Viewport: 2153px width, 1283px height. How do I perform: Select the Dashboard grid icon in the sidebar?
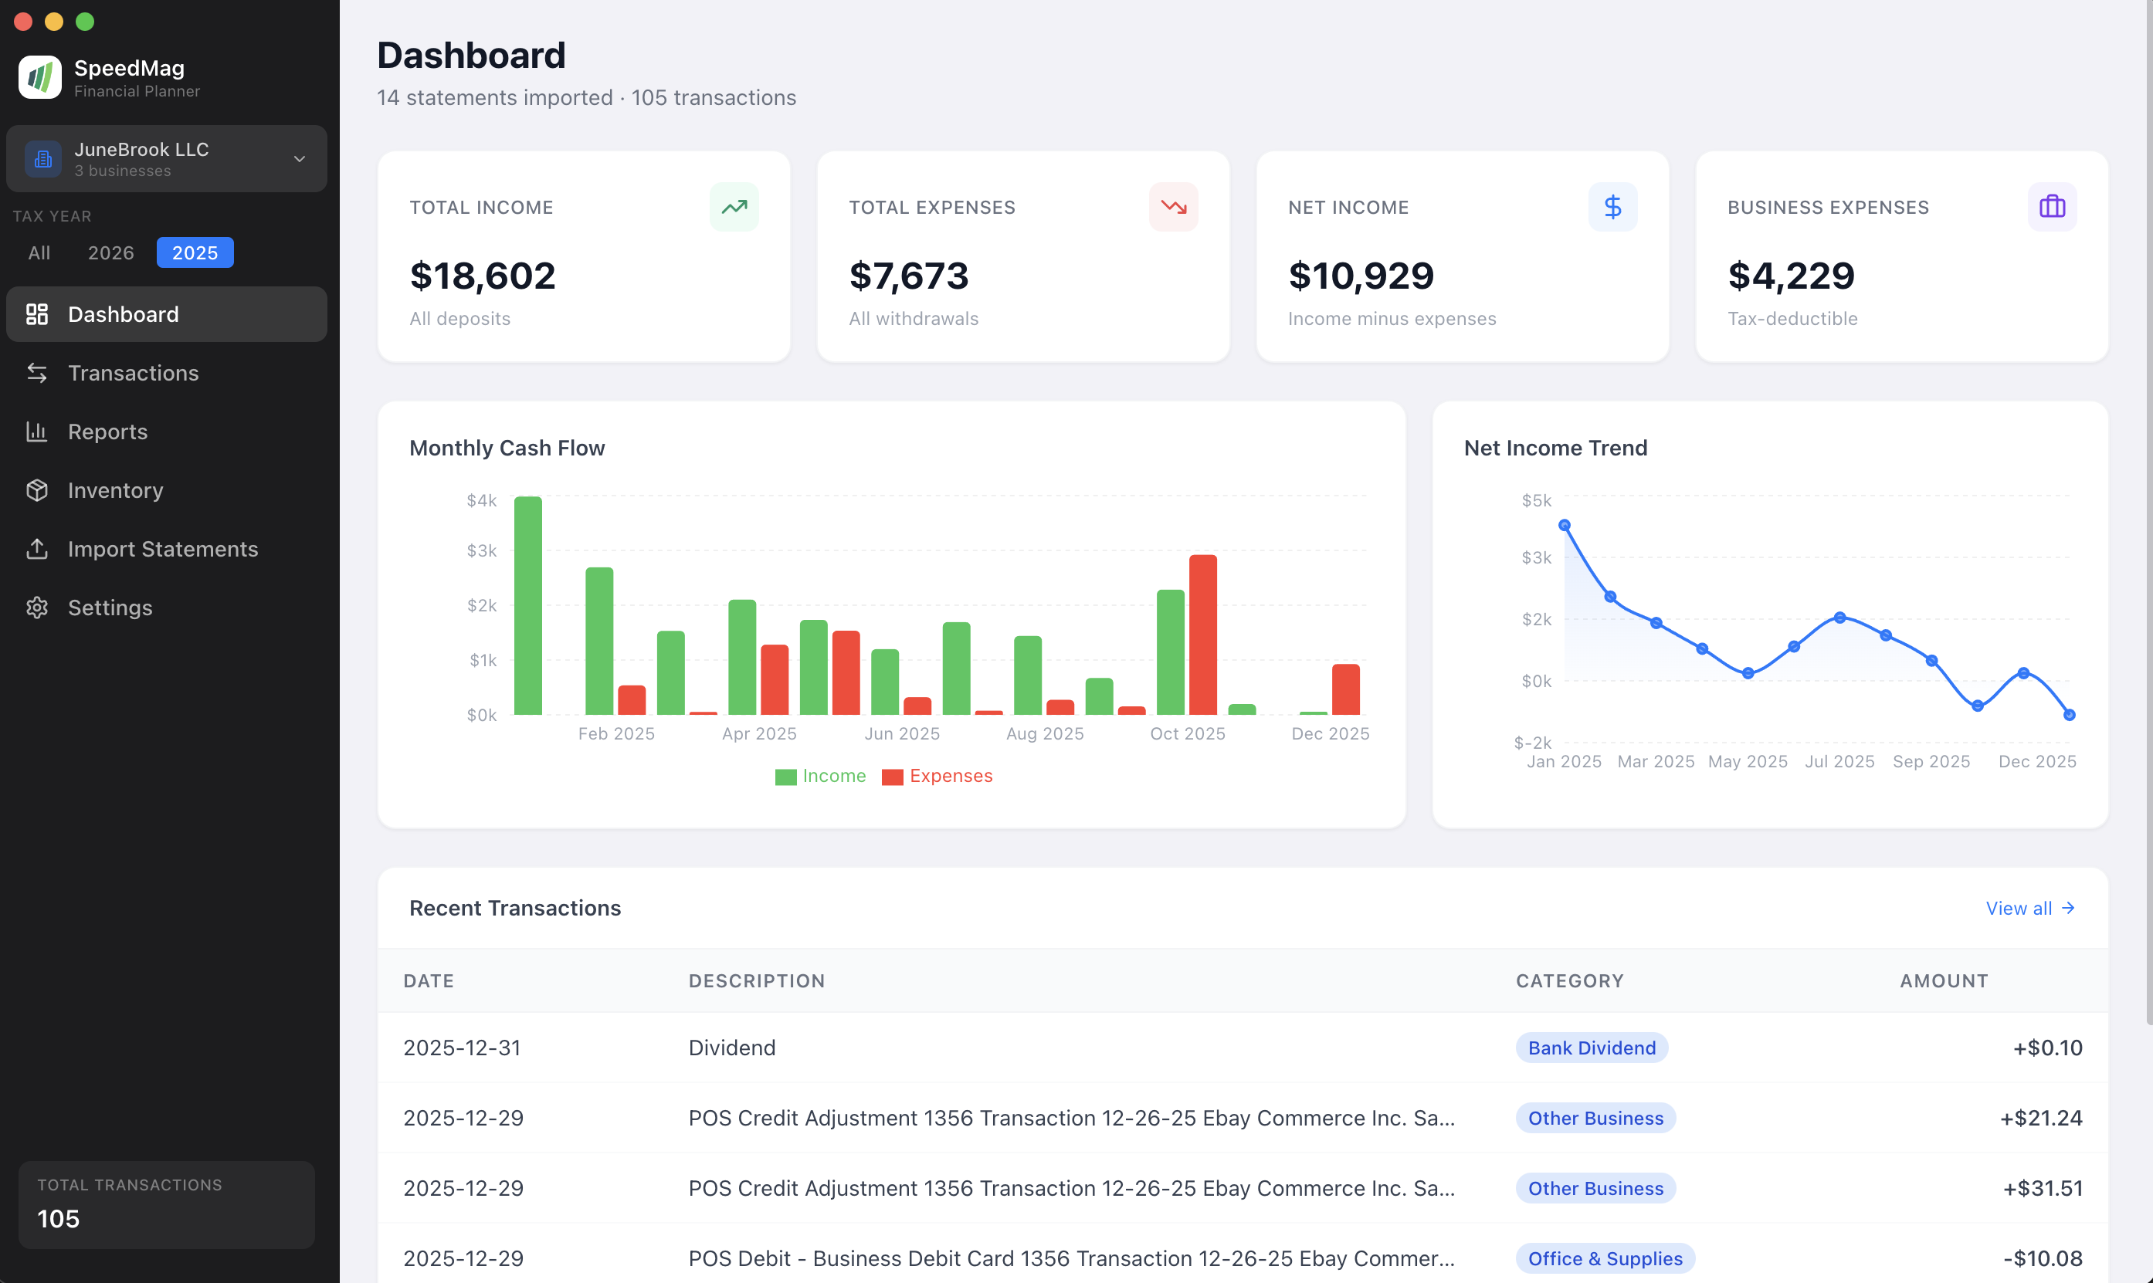(37, 314)
